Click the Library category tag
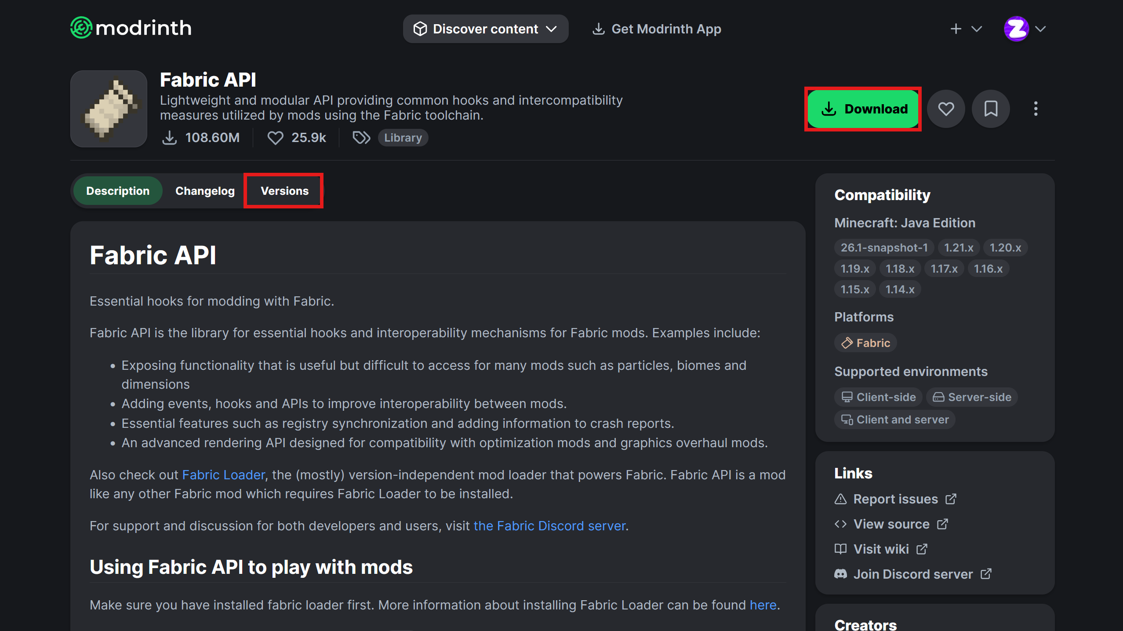Image resolution: width=1123 pixels, height=631 pixels. click(x=403, y=138)
